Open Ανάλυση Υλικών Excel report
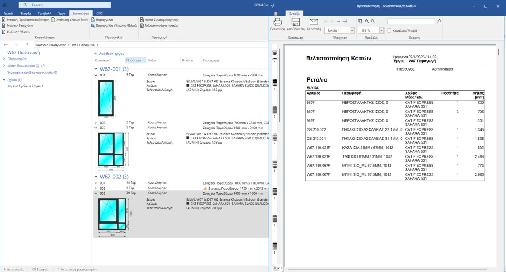Viewport: 506px width, 272px height. (x=70, y=20)
